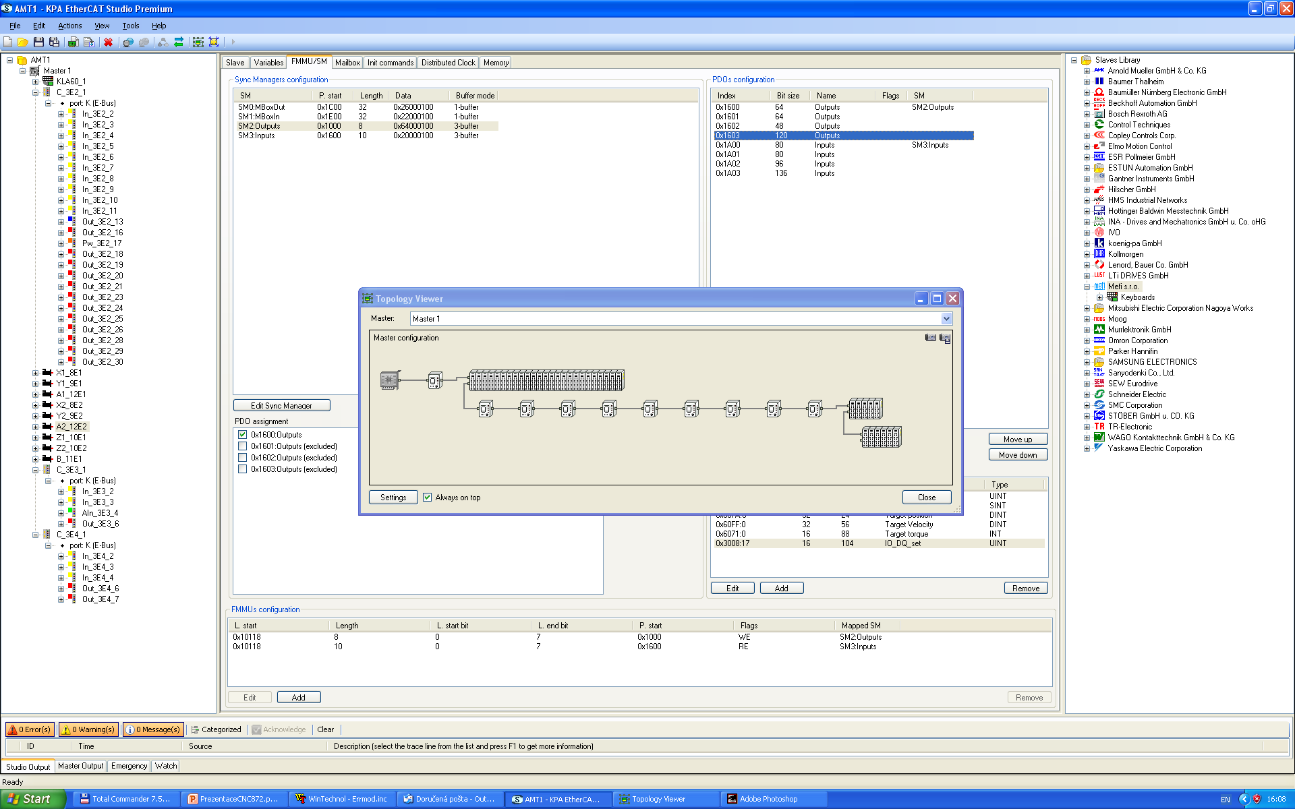Viewport: 1295px width, 809px height.
Task: Collapse the C_3E2_1 tree node
Action: (35, 92)
